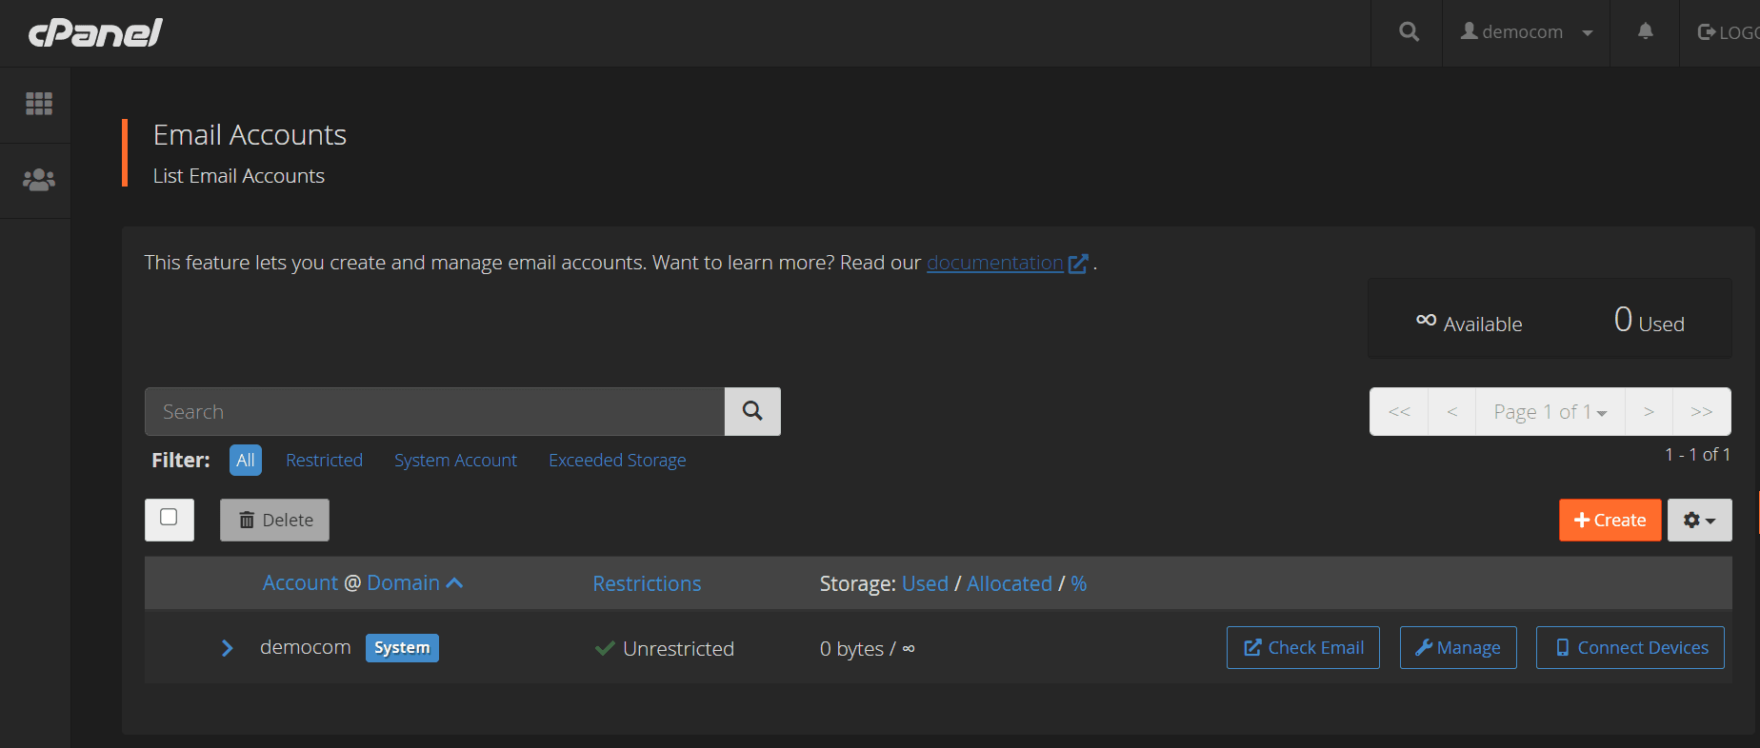Viewport: 1760px width, 748px height.
Task: Click the Create email account button
Action: point(1610,521)
